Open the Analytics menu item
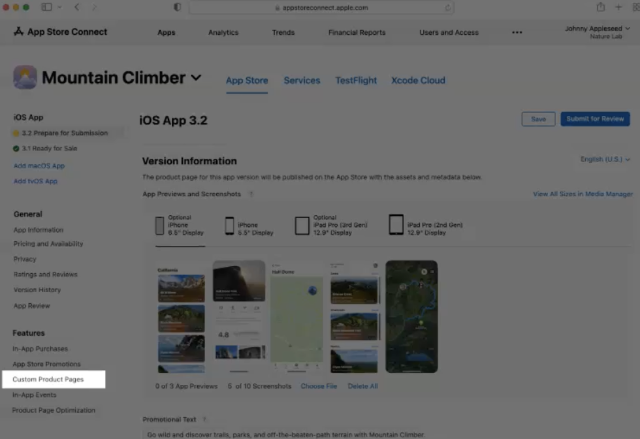The height and width of the screenshot is (439, 640). (x=223, y=33)
